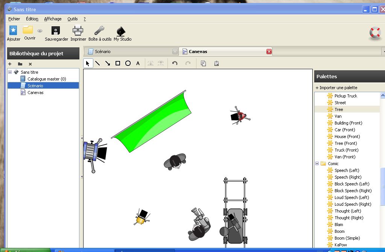Select the Pickup Truck palette item
Viewport: 385px width, 252px height.
coord(346,96)
